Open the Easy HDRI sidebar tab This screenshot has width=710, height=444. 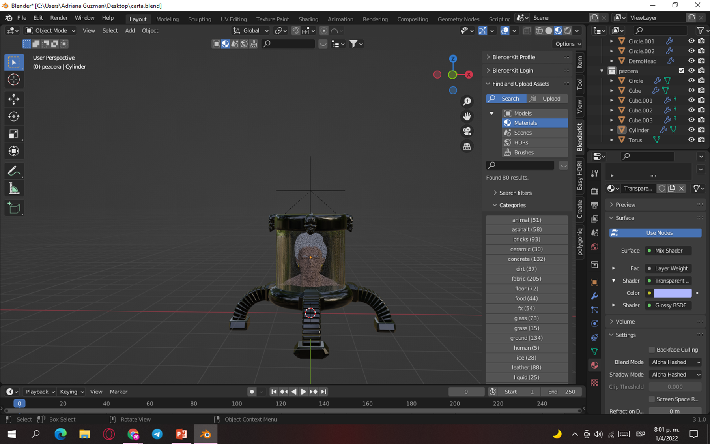pyautogui.click(x=579, y=176)
